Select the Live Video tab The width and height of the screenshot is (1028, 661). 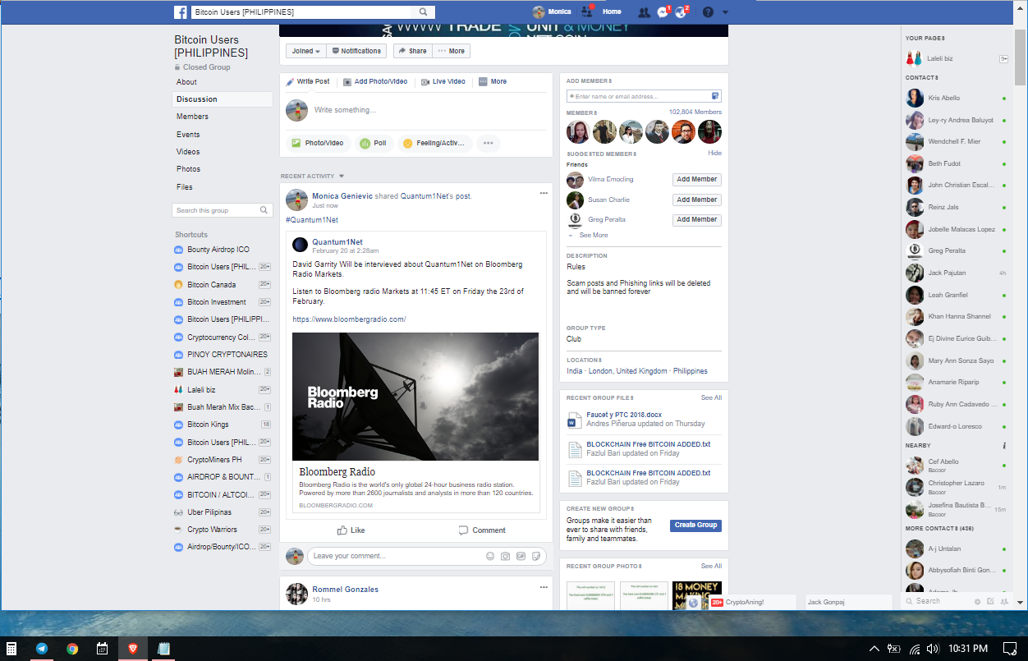click(x=443, y=81)
